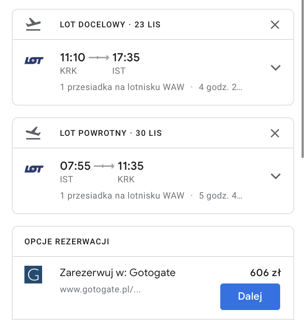306x320 pixels.
Task: Click the 11:10 departure time
Action: click(72, 57)
